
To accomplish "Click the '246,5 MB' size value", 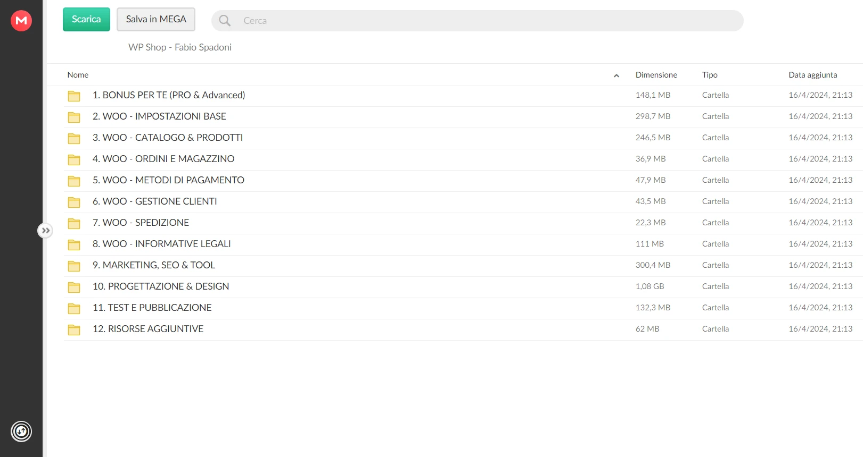I will point(653,138).
